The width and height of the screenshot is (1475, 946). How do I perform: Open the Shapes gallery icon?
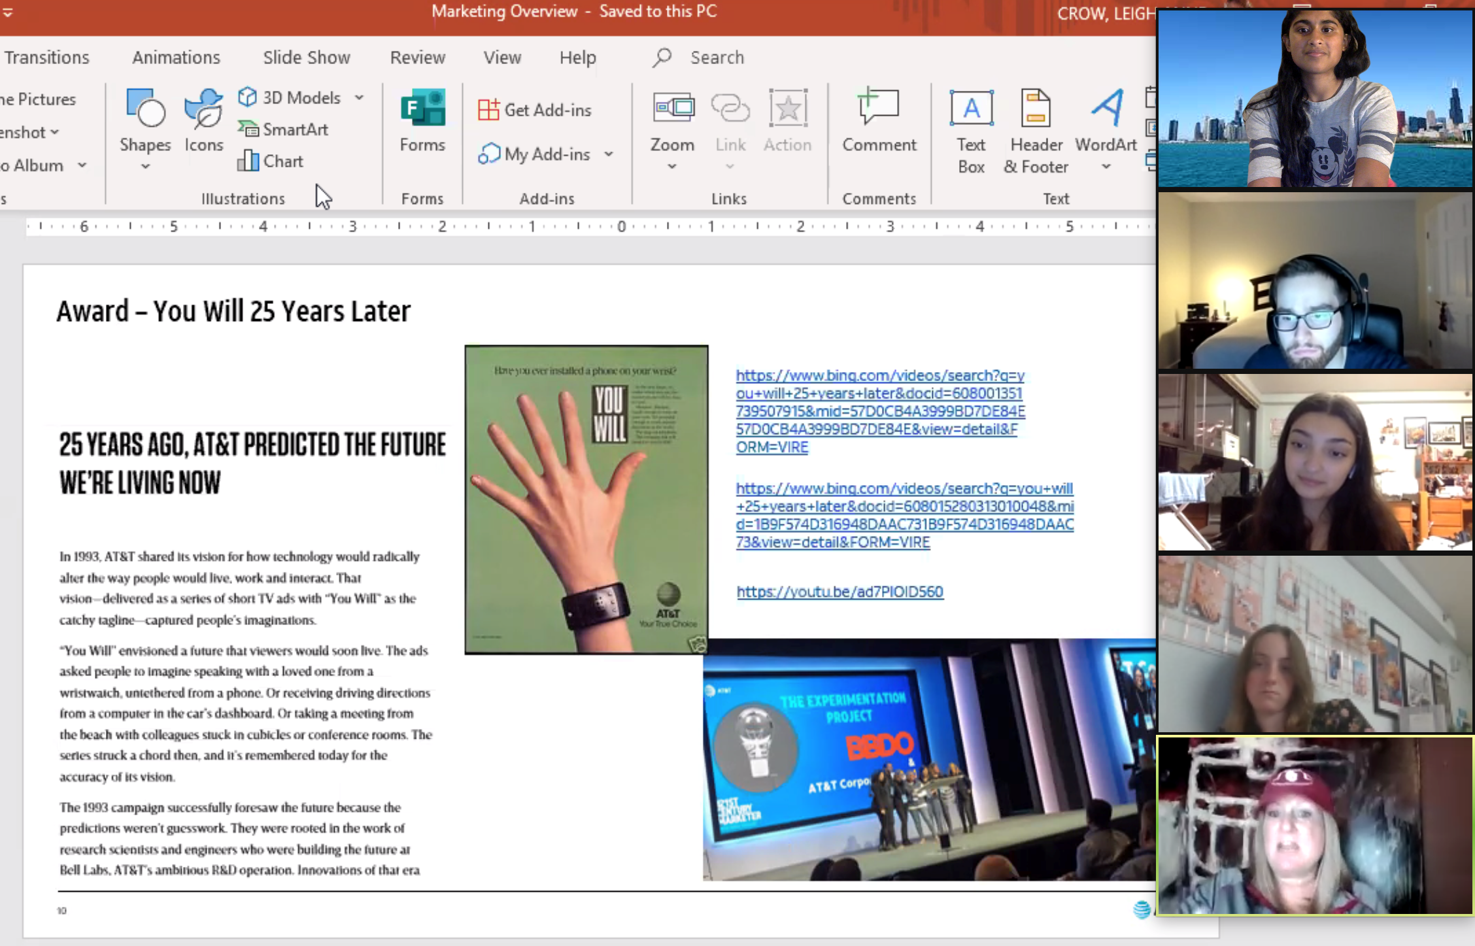(x=144, y=109)
